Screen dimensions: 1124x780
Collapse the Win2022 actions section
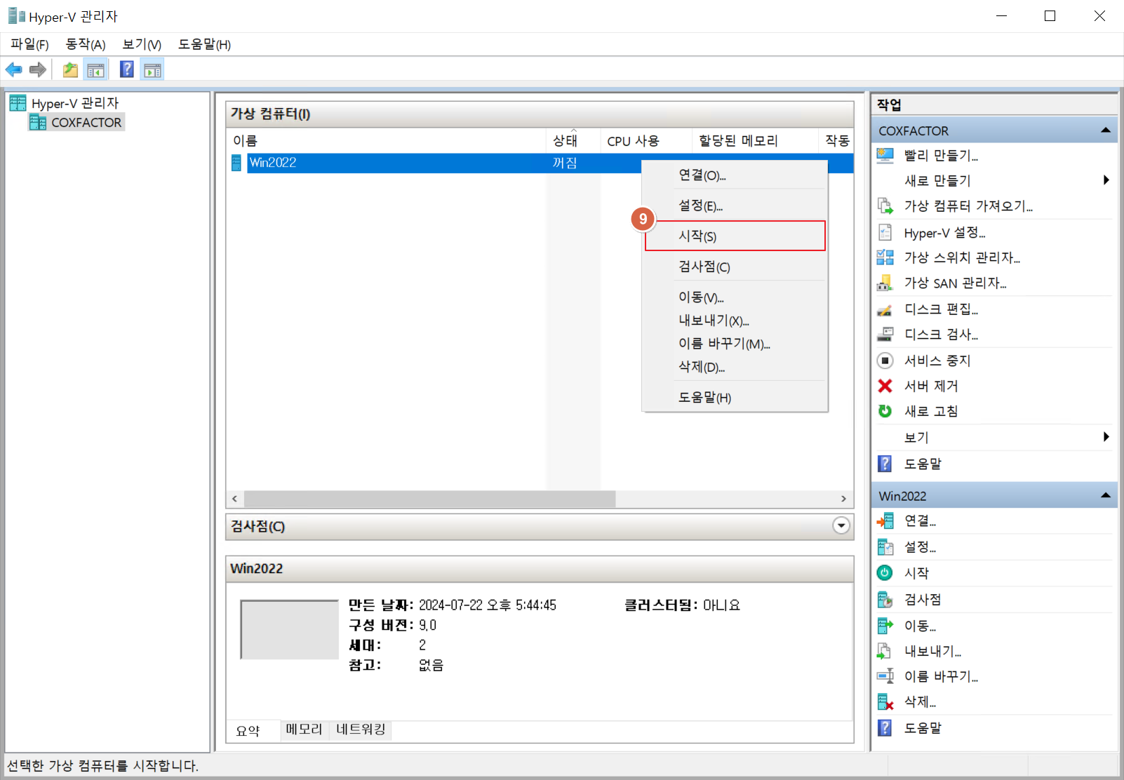pos(1106,496)
